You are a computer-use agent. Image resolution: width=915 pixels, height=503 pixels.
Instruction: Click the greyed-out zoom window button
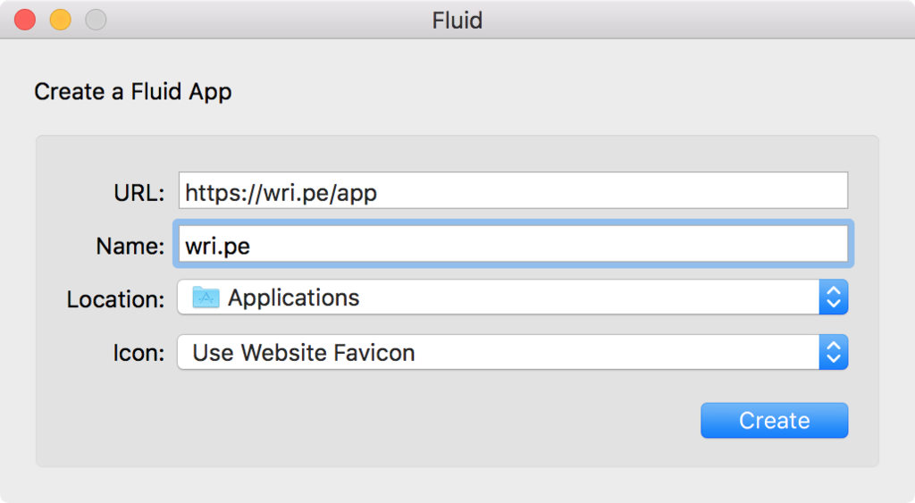[96, 20]
